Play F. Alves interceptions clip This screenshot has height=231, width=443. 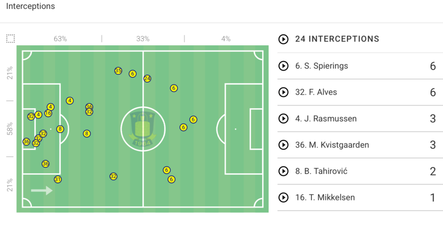click(x=284, y=92)
